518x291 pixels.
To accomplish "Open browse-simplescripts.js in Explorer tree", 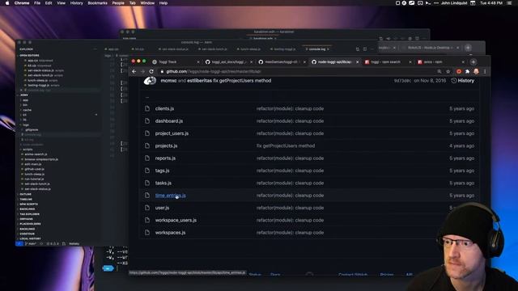I will 41,159.
